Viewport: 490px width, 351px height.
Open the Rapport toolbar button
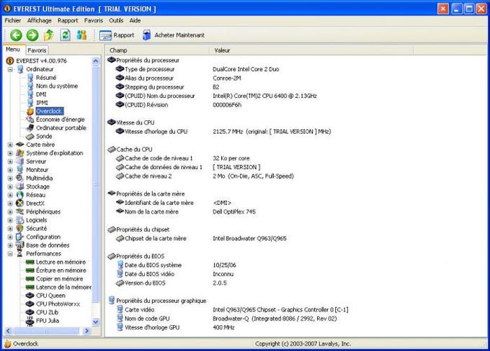[x=117, y=35]
